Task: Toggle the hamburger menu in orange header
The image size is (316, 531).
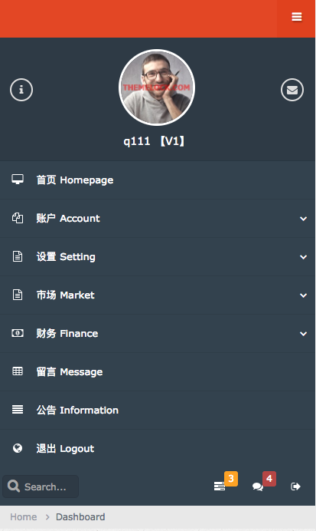Action: point(296,17)
